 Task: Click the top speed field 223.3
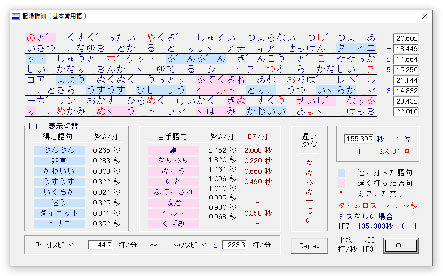coord(234,245)
